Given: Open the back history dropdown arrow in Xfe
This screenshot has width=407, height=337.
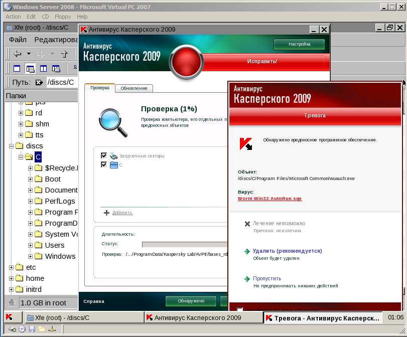Looking at the screenshot, I should [x=29, y=54].
